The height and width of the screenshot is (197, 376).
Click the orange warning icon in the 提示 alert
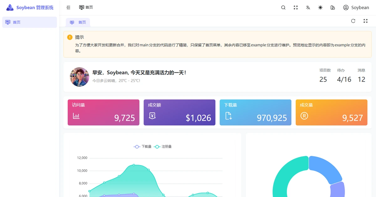click(70, 37)
